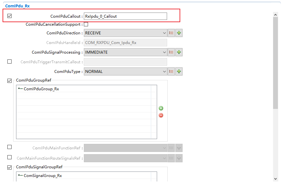Enable the ComIPduTriggerTransmitCallout checkbox
284x185 pixels.
[x=9, y=62]
